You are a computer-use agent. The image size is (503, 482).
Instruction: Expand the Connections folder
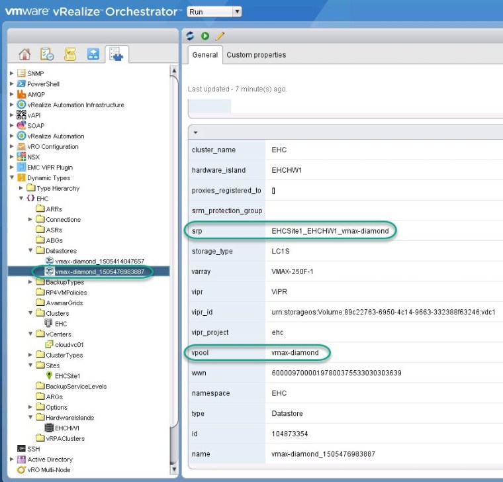point(30,220)
